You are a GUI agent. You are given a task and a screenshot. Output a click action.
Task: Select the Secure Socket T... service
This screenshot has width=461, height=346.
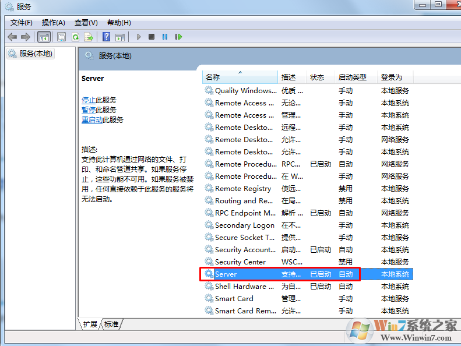(245, 237)
